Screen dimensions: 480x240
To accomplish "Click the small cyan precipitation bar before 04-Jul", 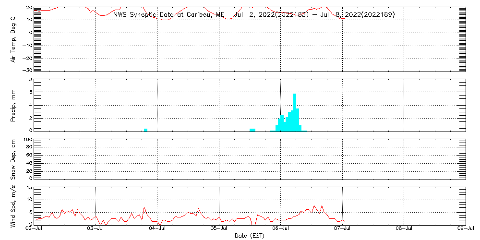I will pos(145,130).
